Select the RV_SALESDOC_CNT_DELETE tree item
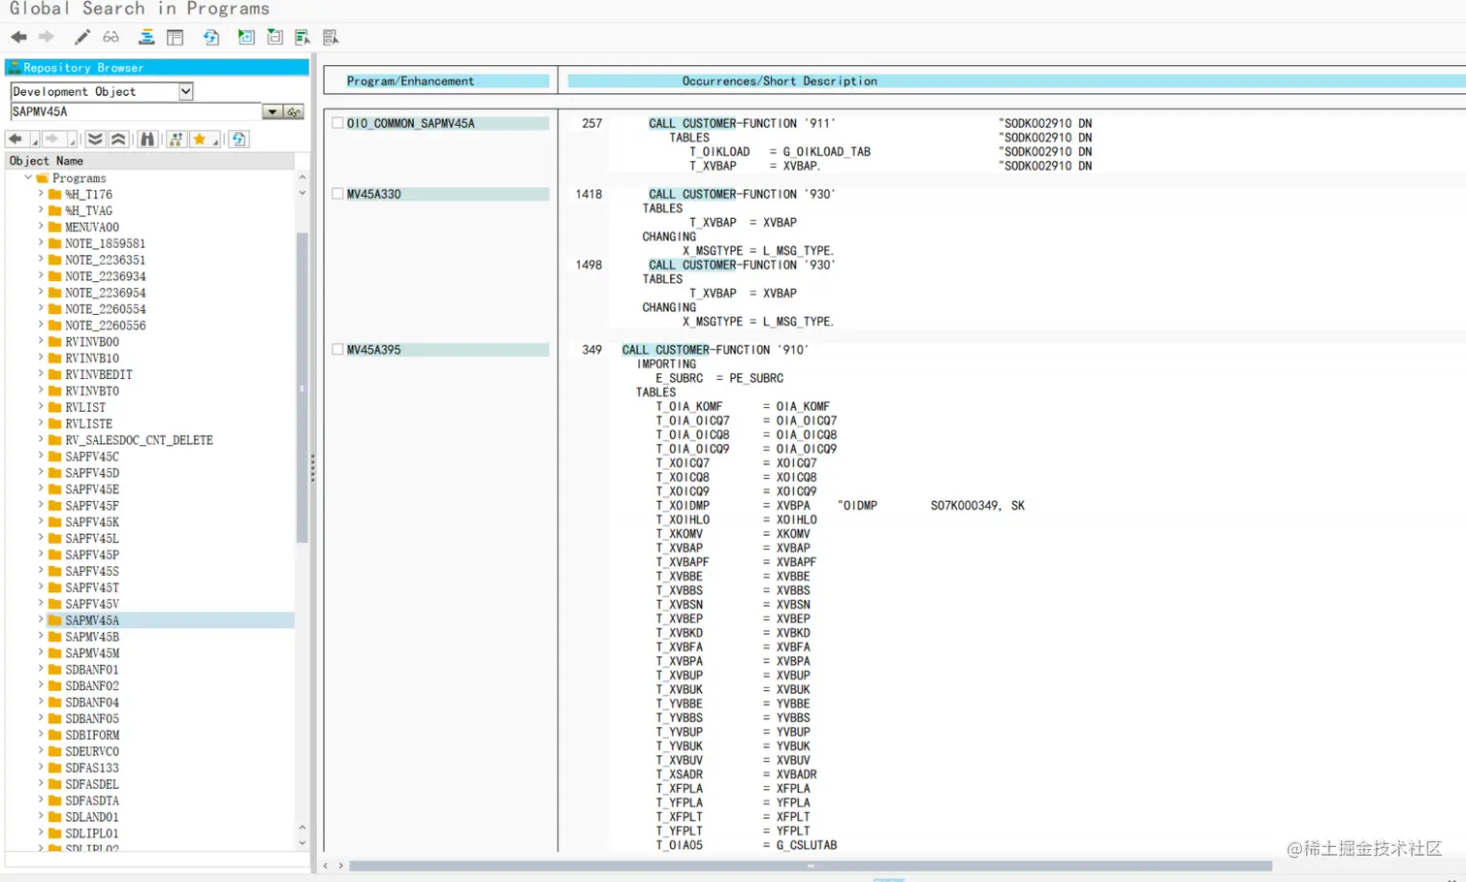This screenshot has width=1466, height=882. click(x=139, y=440)
